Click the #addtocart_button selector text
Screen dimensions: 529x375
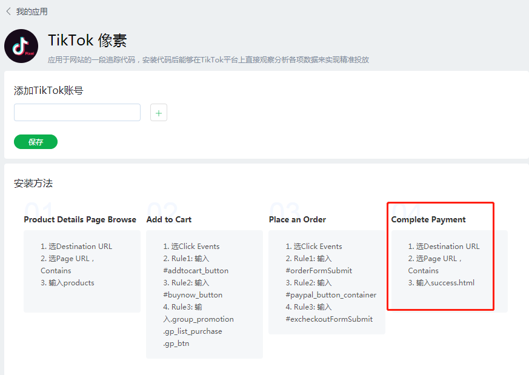click(x=196, y=271)
